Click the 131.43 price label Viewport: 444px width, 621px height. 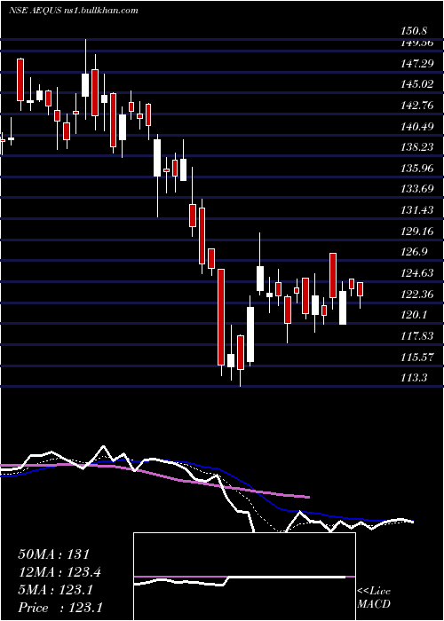(x=417, y=210)
